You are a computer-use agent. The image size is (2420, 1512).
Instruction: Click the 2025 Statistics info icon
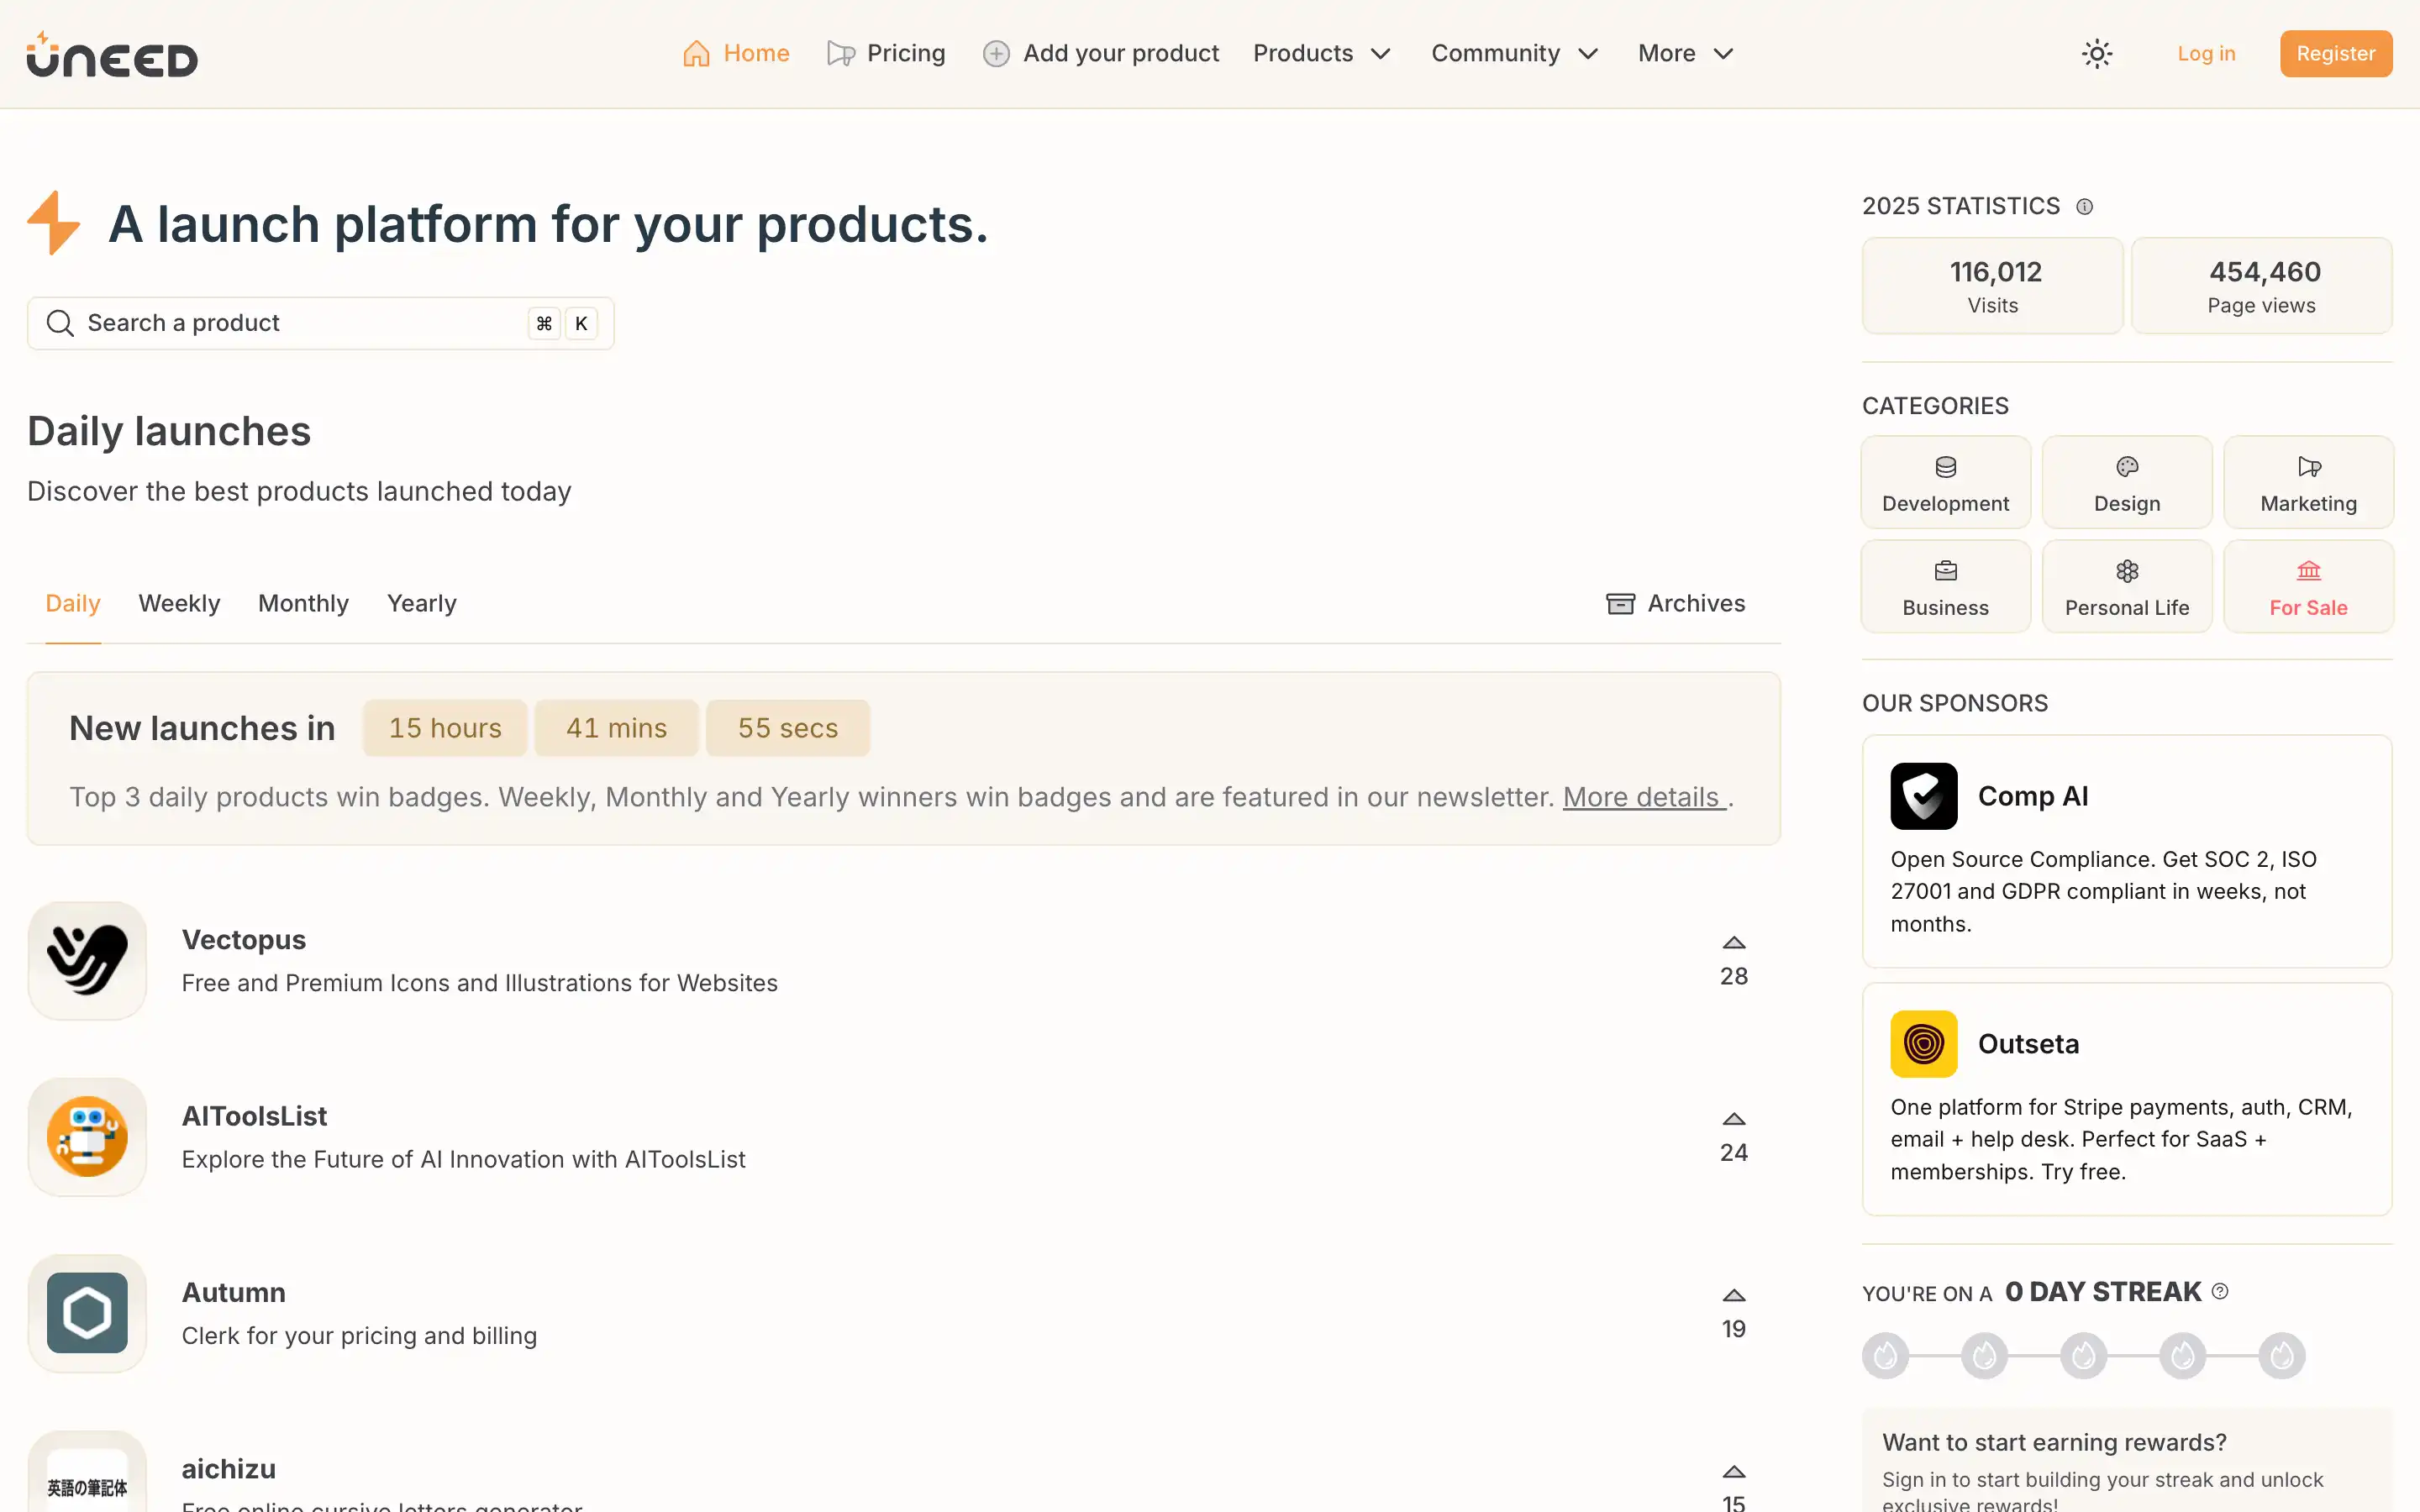pyautogui.click(x=2084, y=207)
